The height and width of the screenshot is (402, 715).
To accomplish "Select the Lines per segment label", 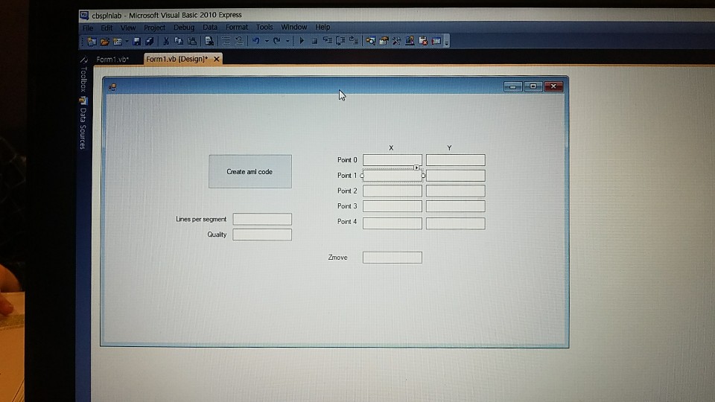I will click(x=201, y=219).
